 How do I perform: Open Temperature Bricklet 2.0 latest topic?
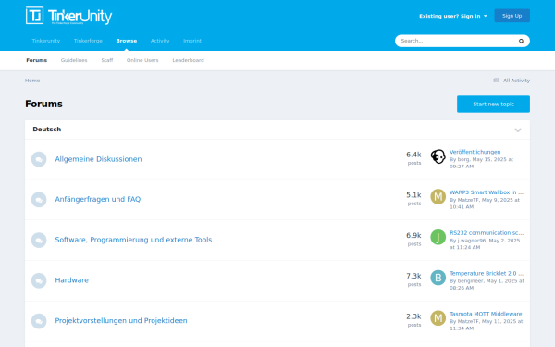pos(487,273)
